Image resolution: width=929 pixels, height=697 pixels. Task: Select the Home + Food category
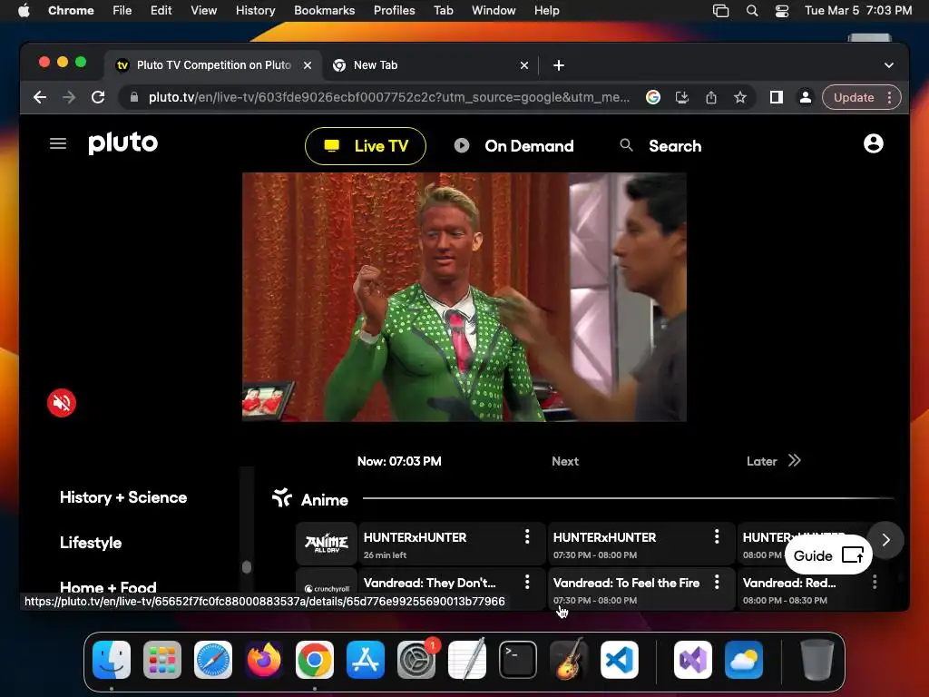coord(109,587)
